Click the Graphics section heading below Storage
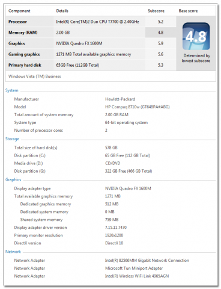 click(x=13, y=179)
